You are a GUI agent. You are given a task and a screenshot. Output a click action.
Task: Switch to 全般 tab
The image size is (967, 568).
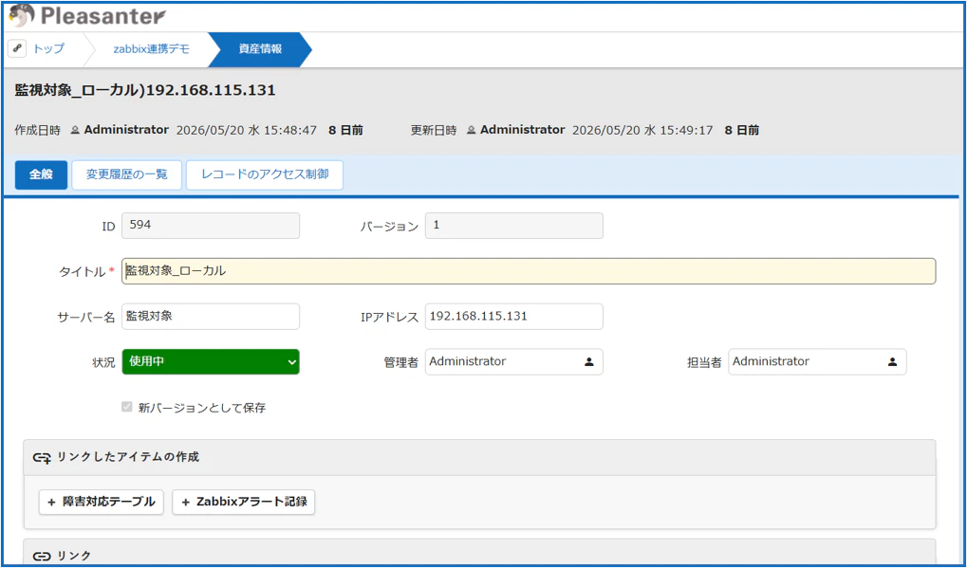(x=42, y=175)
